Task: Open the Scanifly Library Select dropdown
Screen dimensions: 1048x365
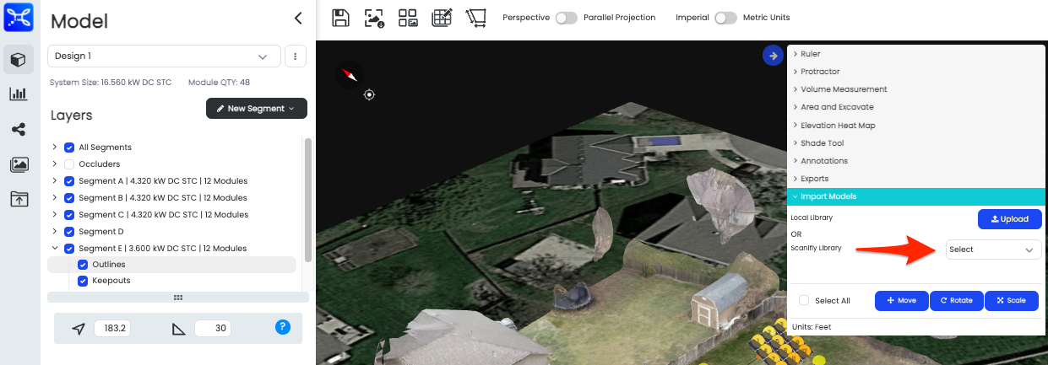Action: (992, 250)
